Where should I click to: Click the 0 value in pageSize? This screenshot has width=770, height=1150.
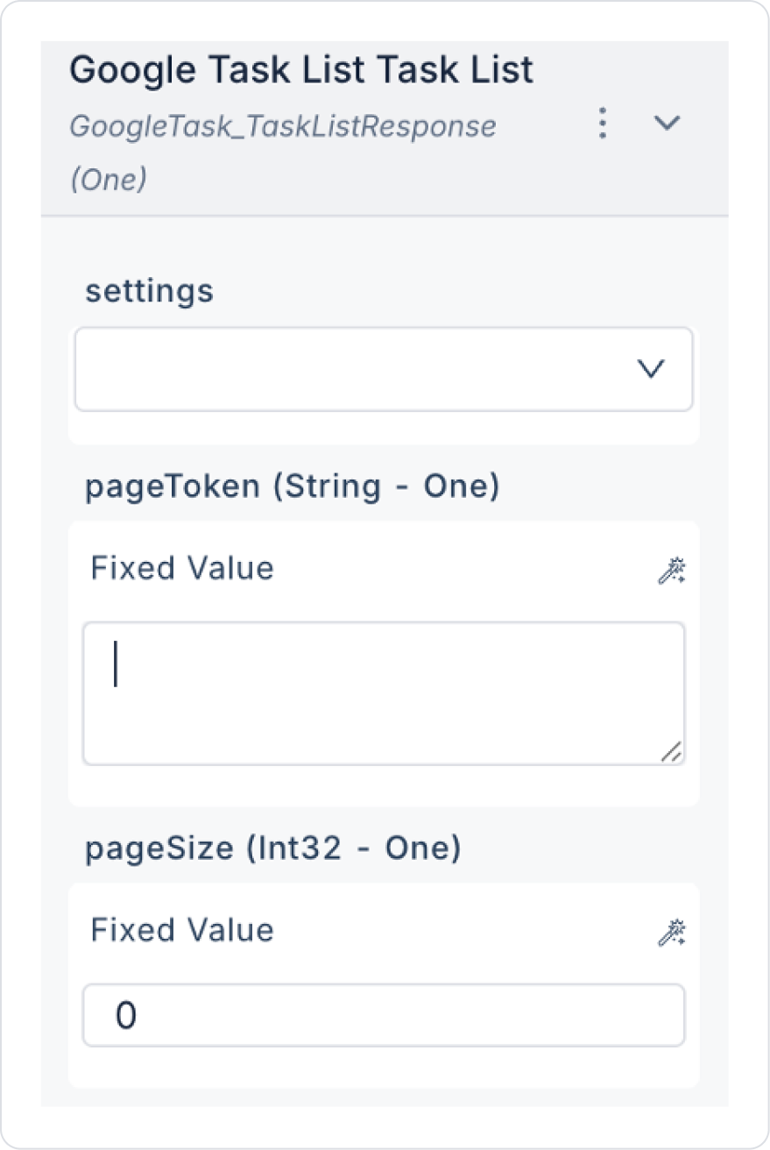[x=126, y=1016]
